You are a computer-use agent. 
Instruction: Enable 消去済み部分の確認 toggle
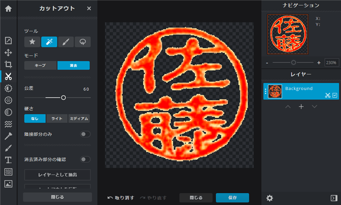[x=85, y=160]
